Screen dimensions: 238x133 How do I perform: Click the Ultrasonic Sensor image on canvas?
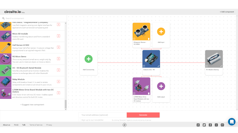click(141, 31)
